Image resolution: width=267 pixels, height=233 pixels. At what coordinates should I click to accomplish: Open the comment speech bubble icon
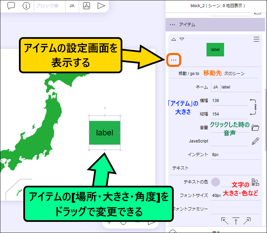coord(11,6)
